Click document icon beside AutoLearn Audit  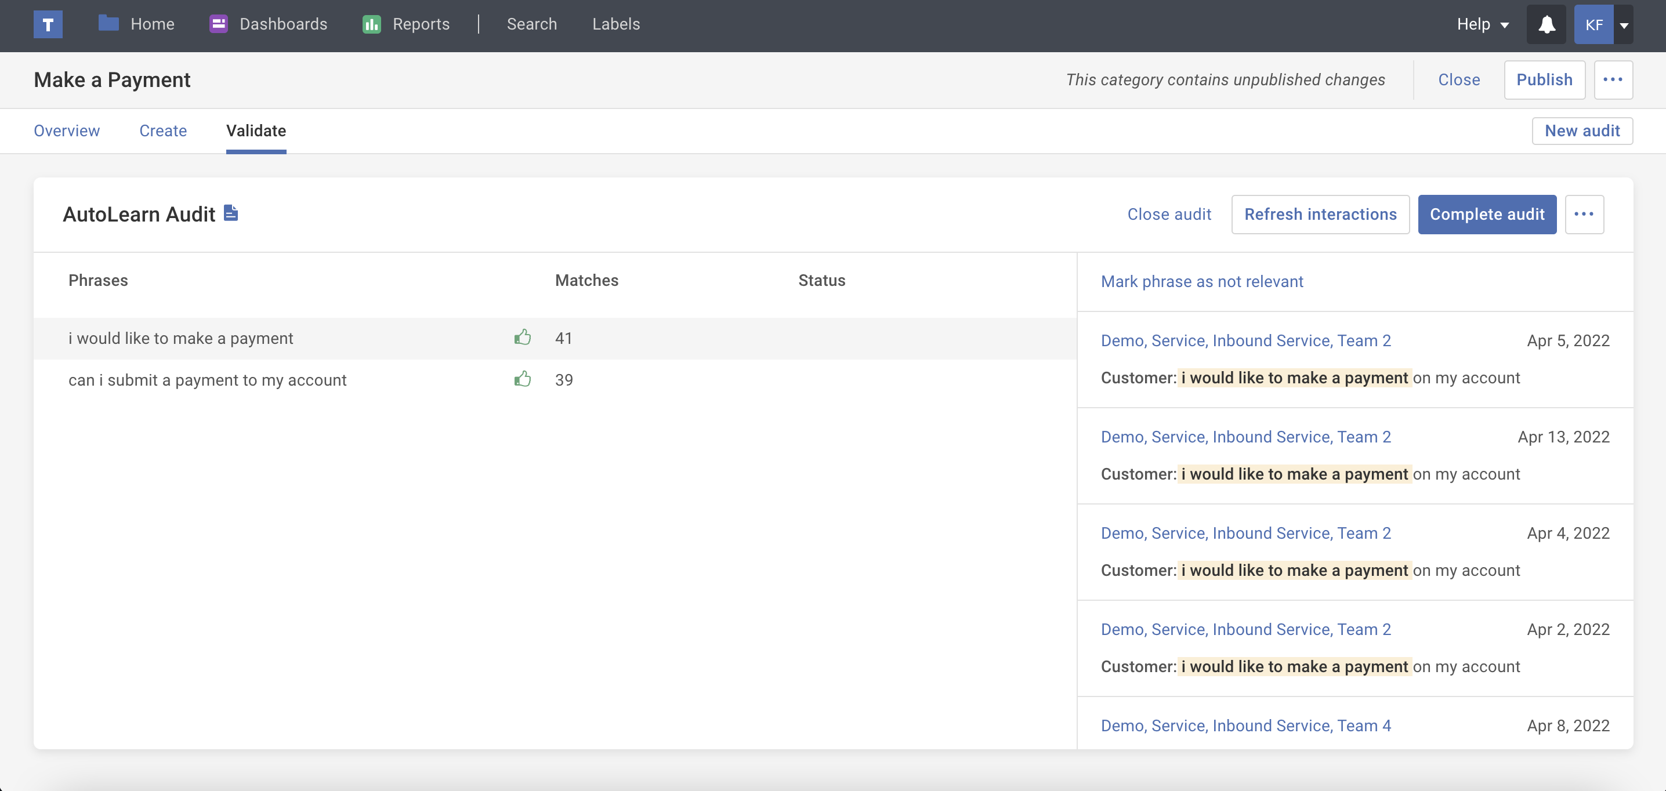coord(231,213)
